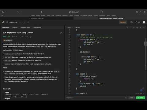Image resolution: width=147 pixels, height=110 pixels.
Task: Open Safari sidebar toggle icon
Action: click(x=3, y=12)
